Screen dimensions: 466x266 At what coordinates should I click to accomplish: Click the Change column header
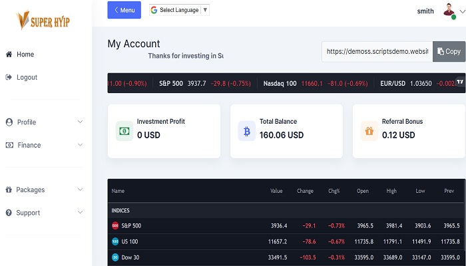(305, 191)
